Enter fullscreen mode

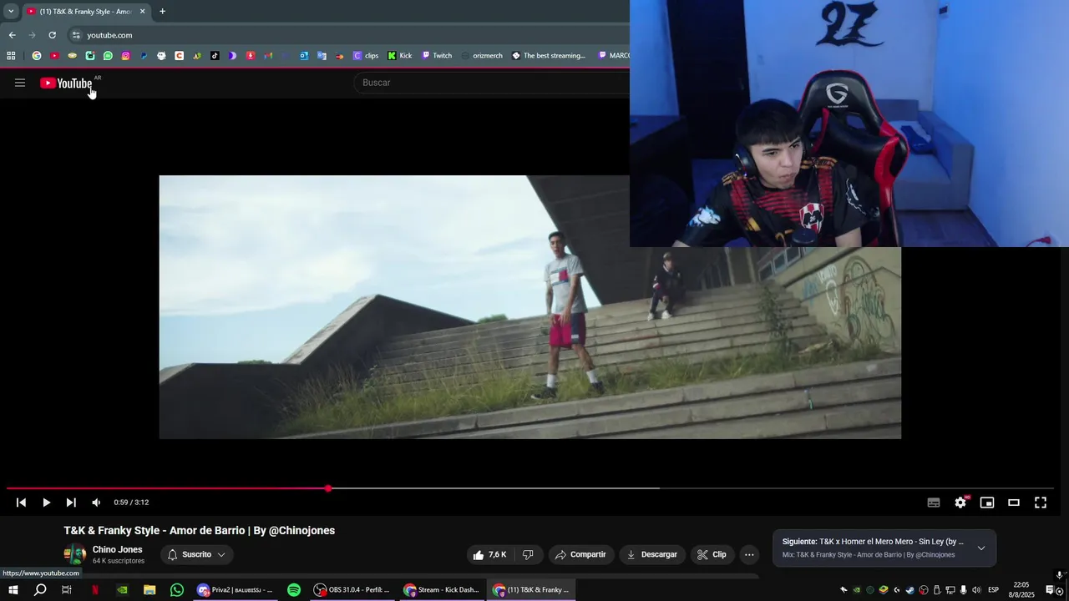point(1041,503)
